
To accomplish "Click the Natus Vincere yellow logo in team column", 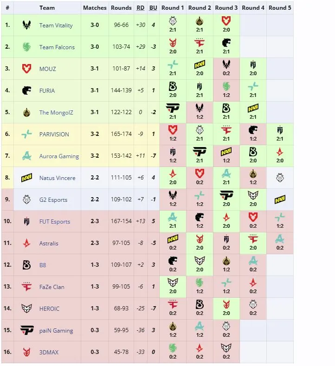I will [x=26, y=178].
